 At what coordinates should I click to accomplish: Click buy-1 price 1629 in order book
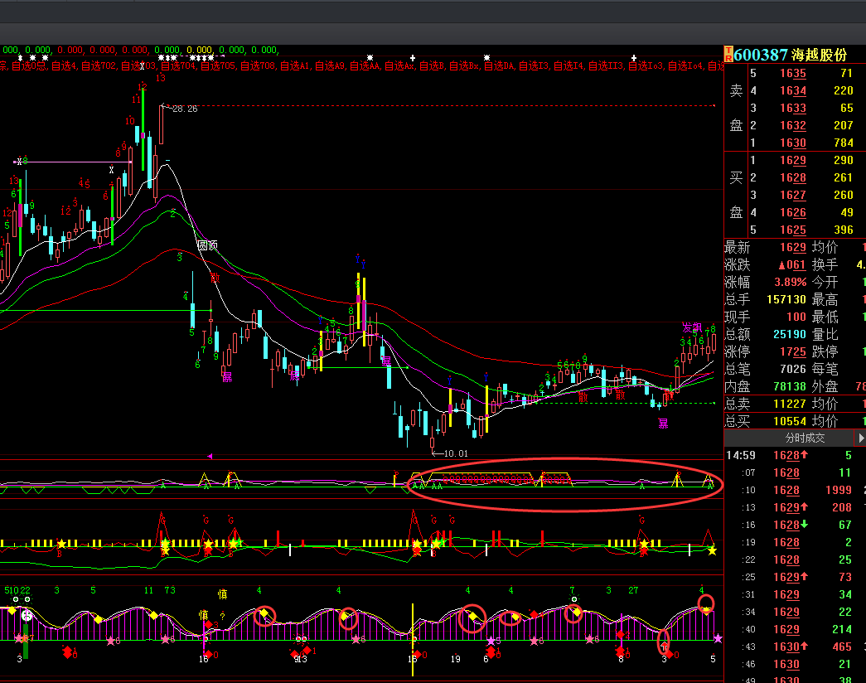pos(792,160)
